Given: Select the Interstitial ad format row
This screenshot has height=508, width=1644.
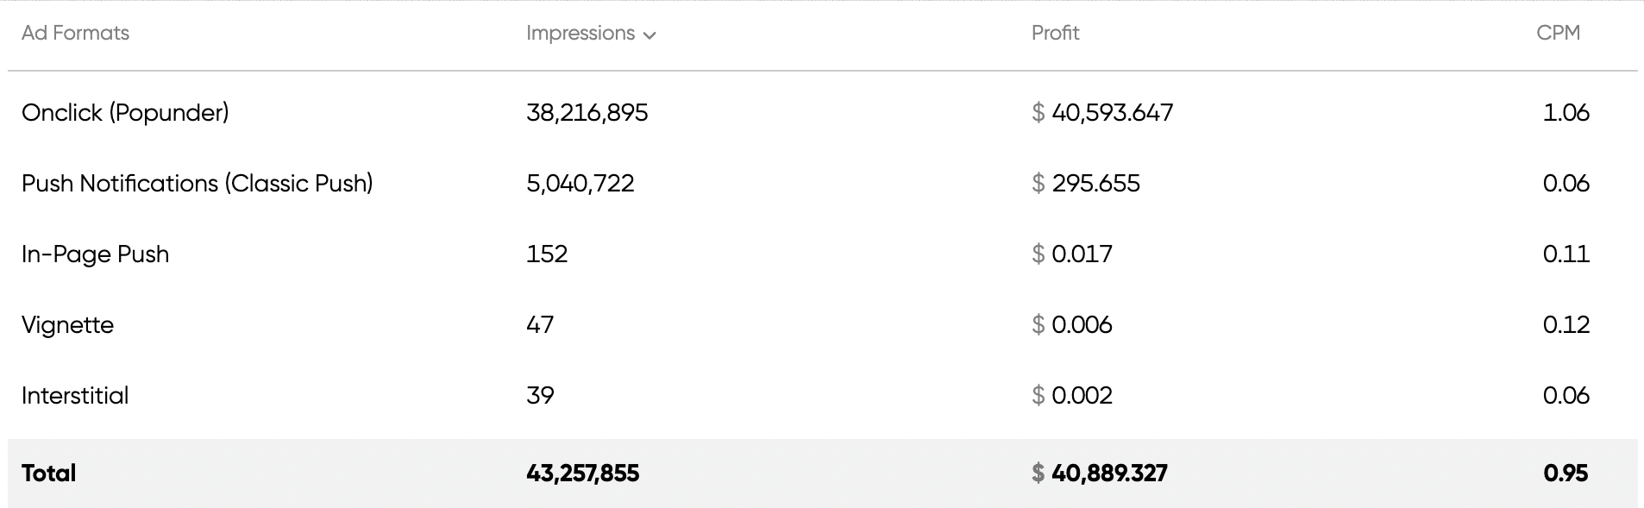Looking at the screenshot, I should click(x=75, y=395).
